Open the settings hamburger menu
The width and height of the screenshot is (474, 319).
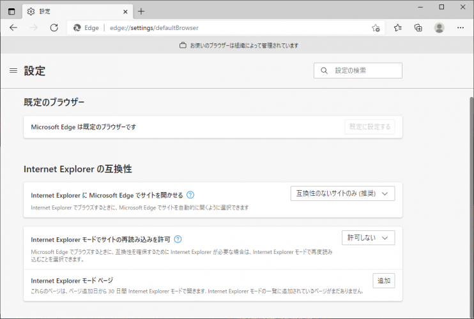point(13,71)
